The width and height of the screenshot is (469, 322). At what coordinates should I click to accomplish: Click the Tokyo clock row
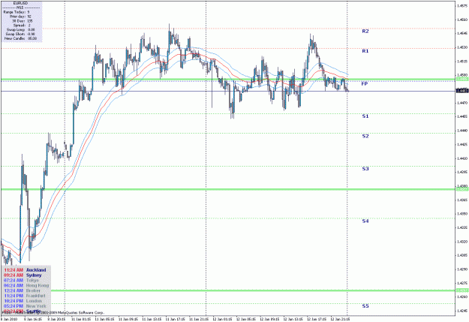21,281
